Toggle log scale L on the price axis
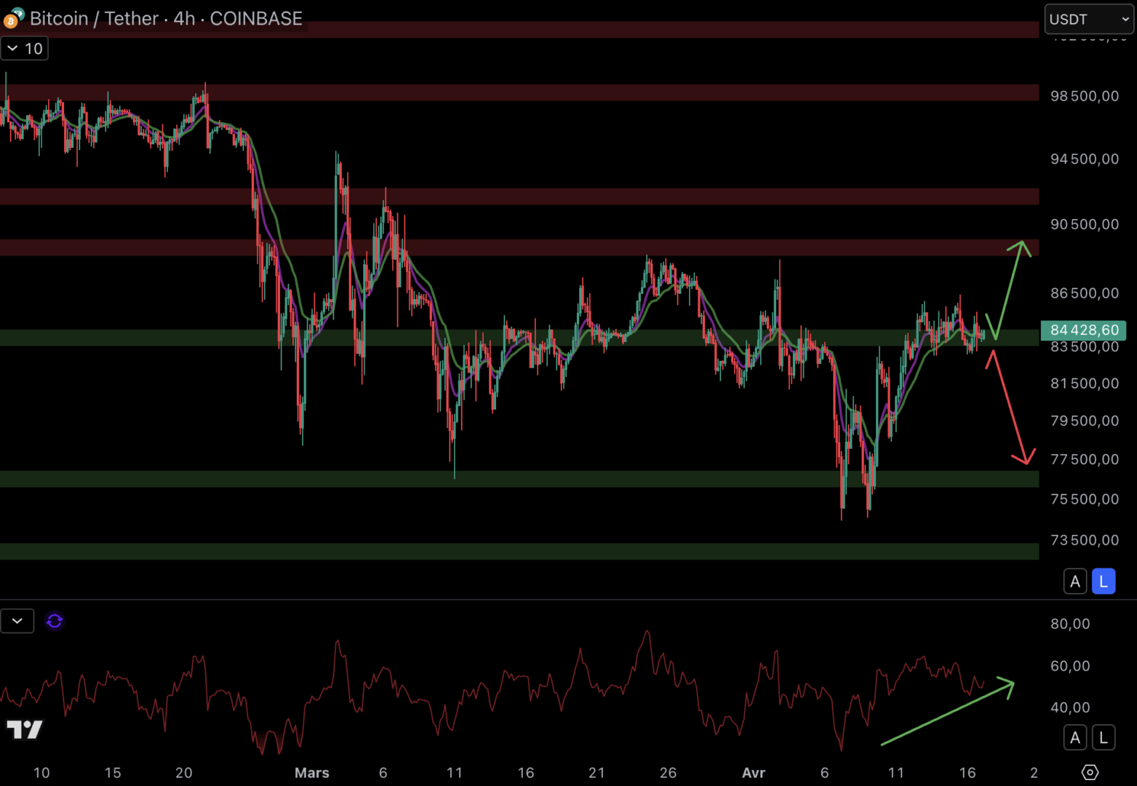The height and width of the screenshot is (786, 1137). coord(1104,581)
